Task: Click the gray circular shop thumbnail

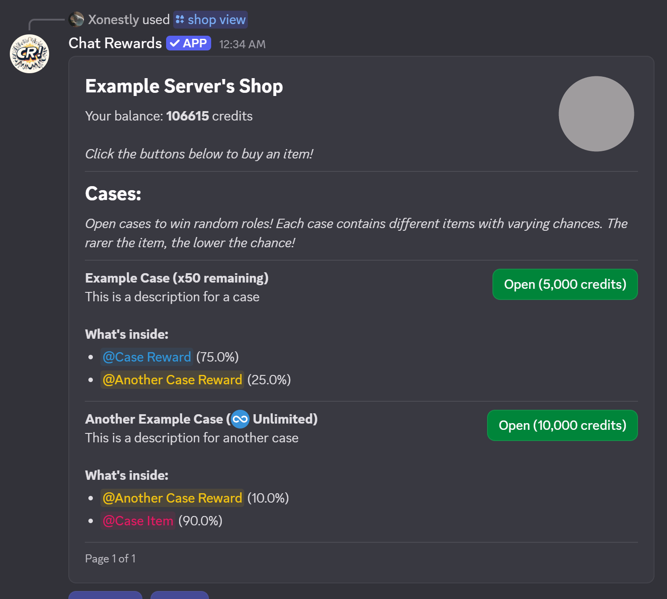Action: point(596,114)
